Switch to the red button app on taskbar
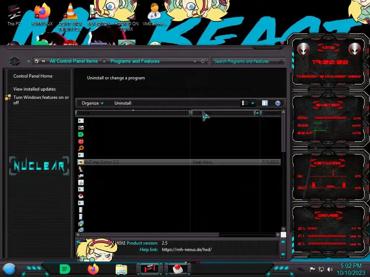The image size is (370, 277). click(x=178, y=269)
